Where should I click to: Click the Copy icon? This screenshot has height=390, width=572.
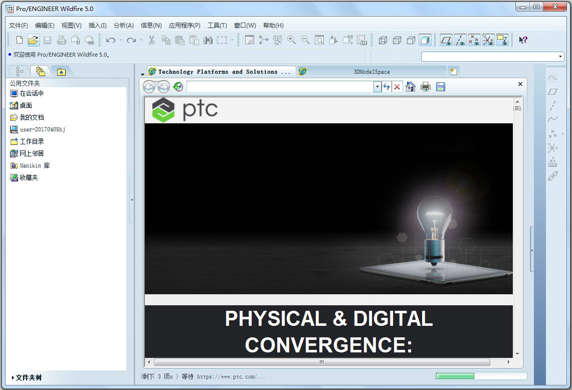coord(166,40)
